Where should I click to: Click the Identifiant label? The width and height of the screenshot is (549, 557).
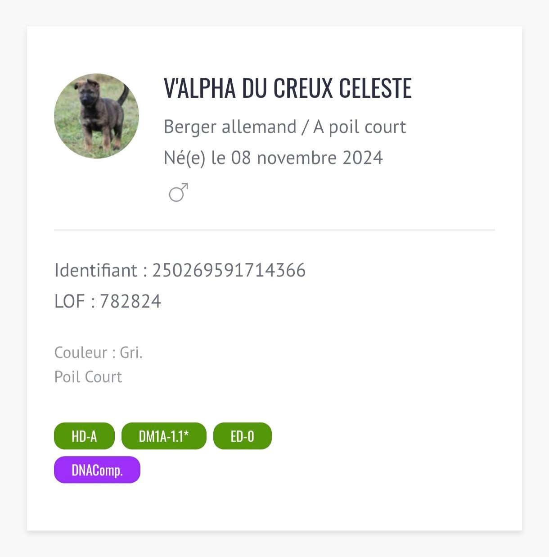coord(96,270)
